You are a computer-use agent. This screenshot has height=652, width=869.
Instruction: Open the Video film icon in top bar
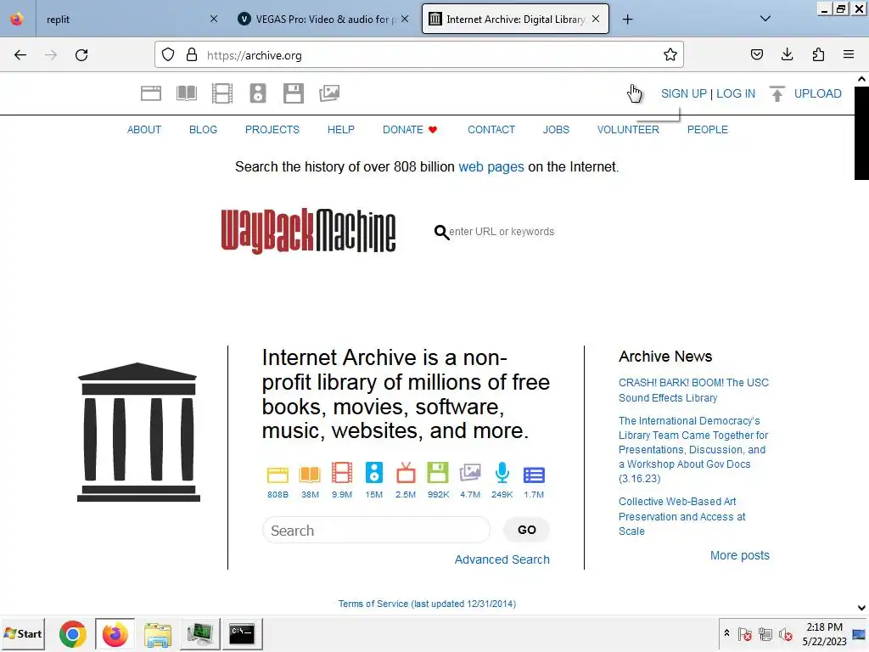[x=222, y=93]
